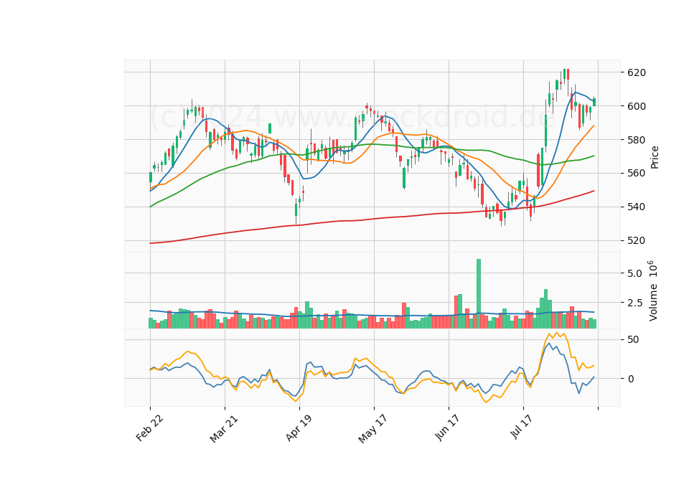Click the tallest green volume bar
Screen dimensions: 689x495
(479, 293)
